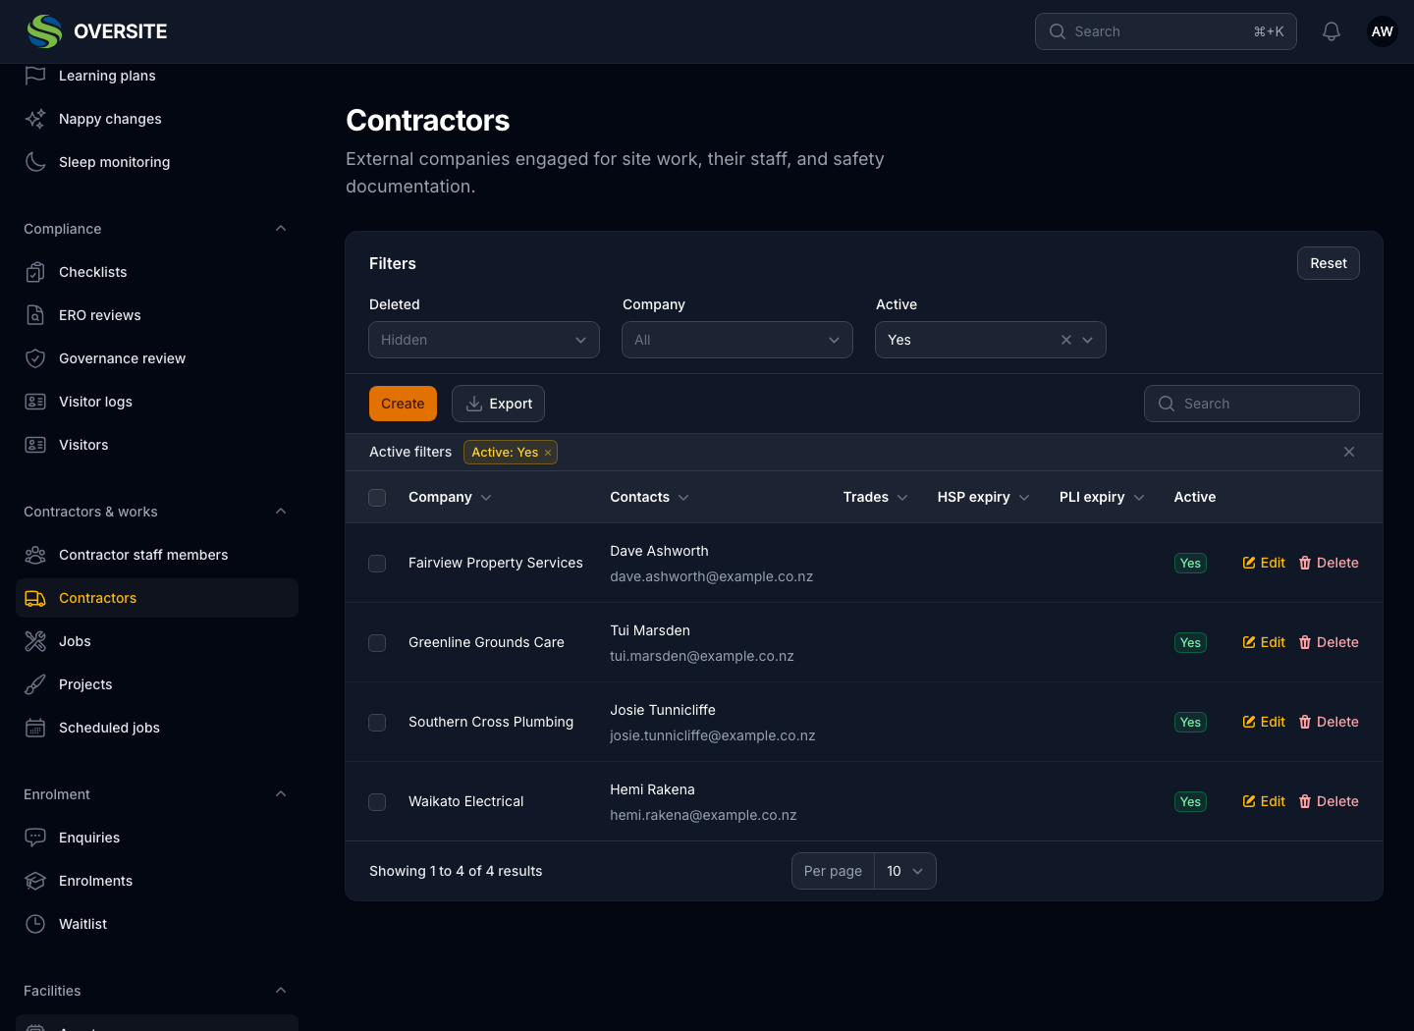Collapse the Compliance section
1414x1031 pixels.
(281, 229)
